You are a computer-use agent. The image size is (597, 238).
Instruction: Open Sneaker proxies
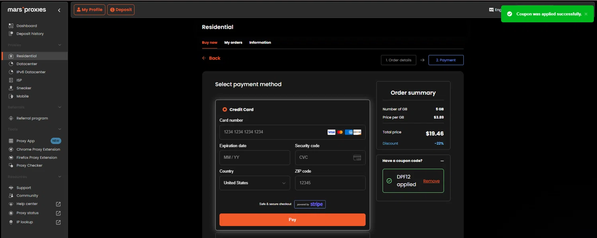[x=24, y=88]
